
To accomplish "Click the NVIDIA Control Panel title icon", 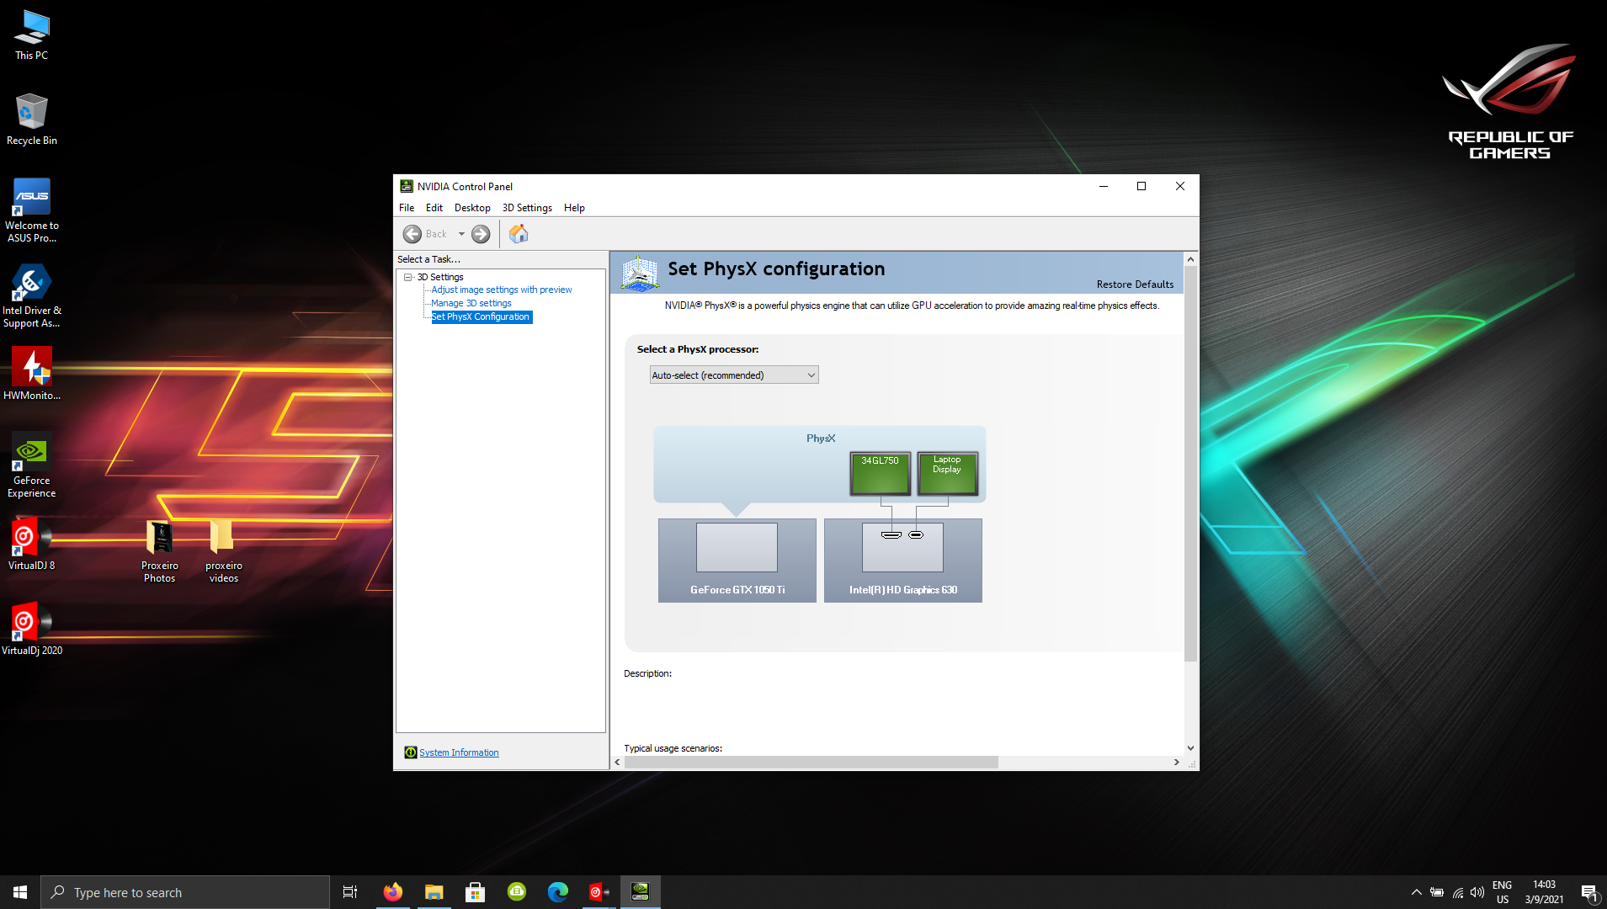I will (x=407, y=187).
